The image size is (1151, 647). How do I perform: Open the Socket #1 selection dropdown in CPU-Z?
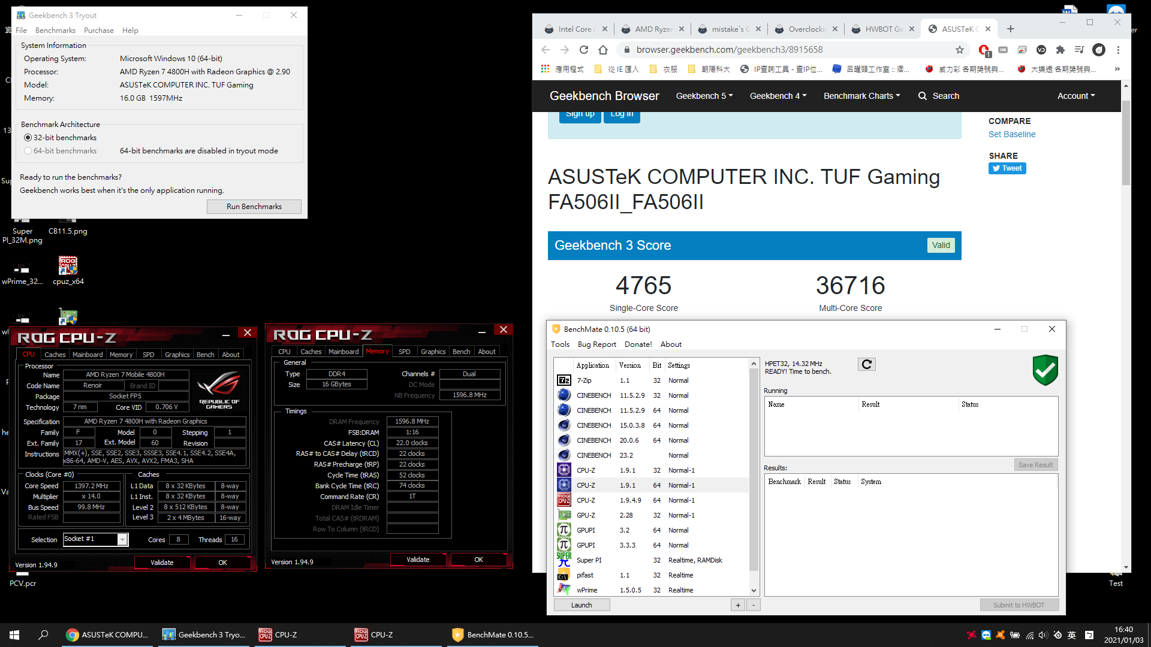(96, 539)
